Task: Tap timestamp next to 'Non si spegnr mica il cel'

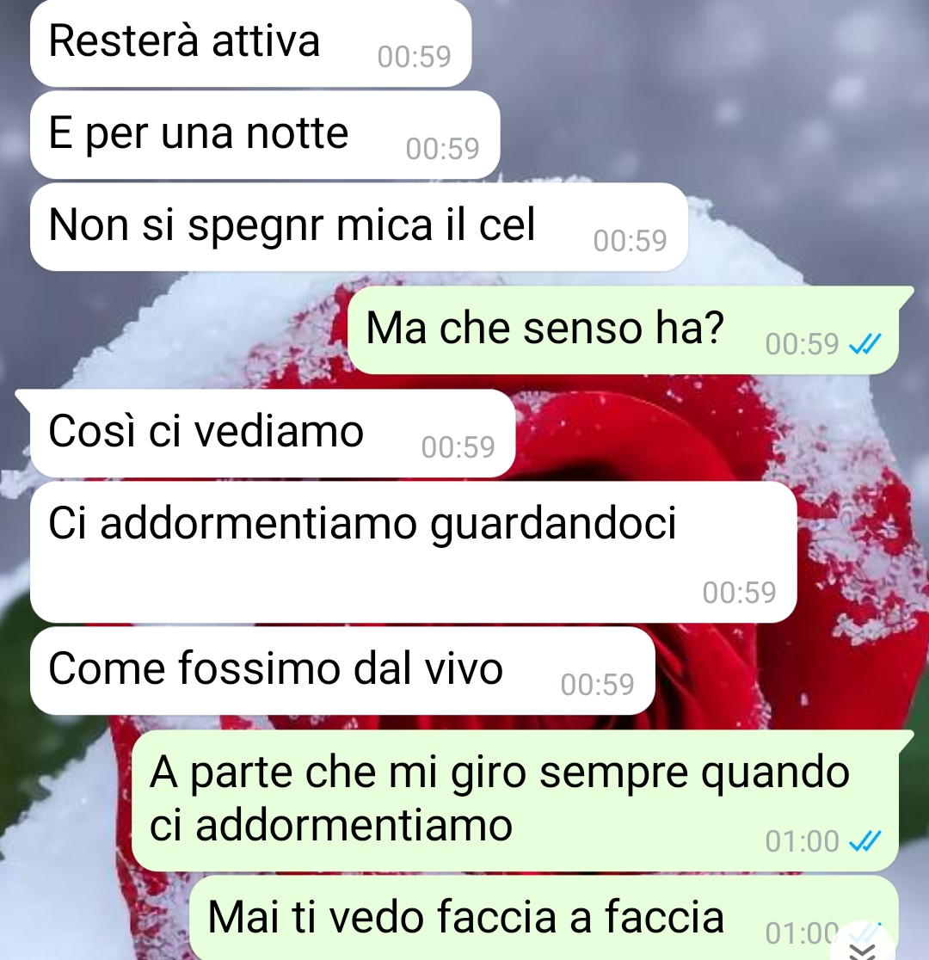Action: [x=630, y=241]
